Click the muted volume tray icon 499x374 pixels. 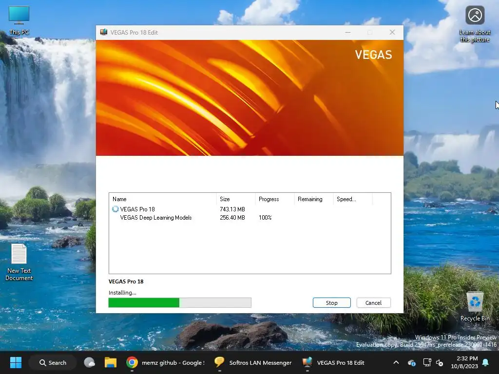pos(440,362)
